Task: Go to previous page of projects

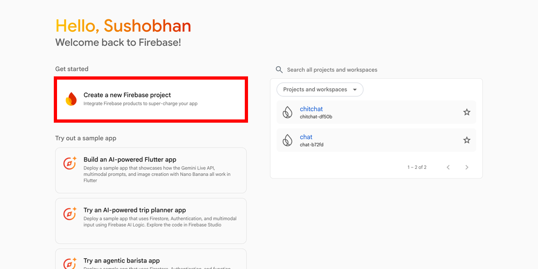Action: coord(448,167)
